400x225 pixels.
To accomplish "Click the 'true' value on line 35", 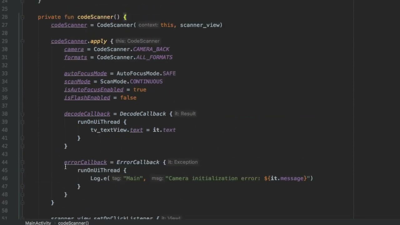I will point(140,90).
